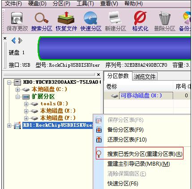Choose 备份分区表(F9) from context menu
The image size is (192, 189).
click(x=125, y=130)
